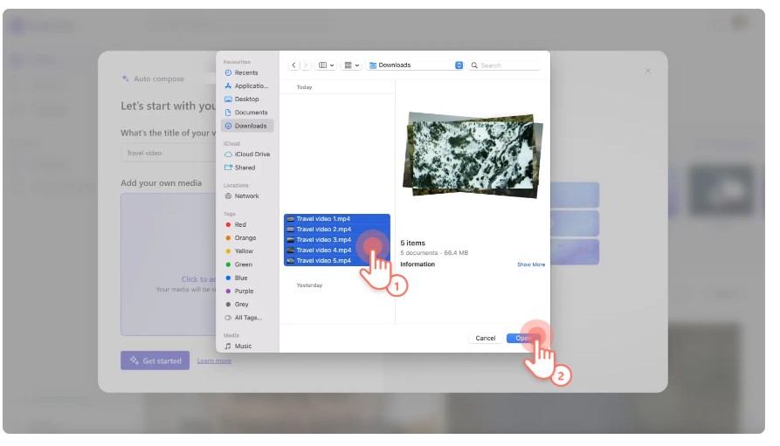Select Travel video 5.mp4
This screenshot has height=446, width=780.
pyautogui.click(x=337, y=261)
